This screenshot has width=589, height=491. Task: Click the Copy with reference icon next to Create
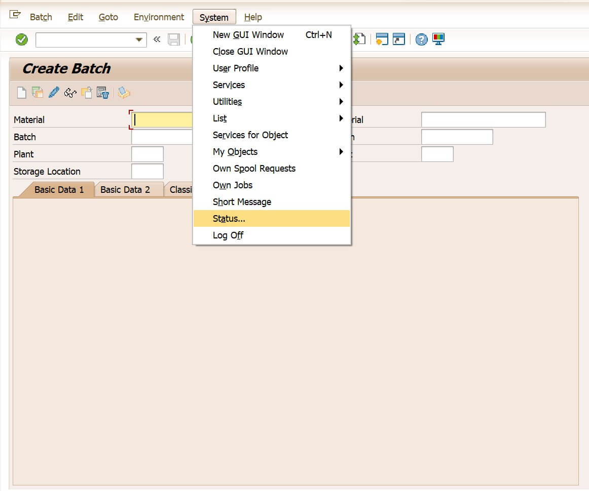pyautogui.click(x=36, y=92)
